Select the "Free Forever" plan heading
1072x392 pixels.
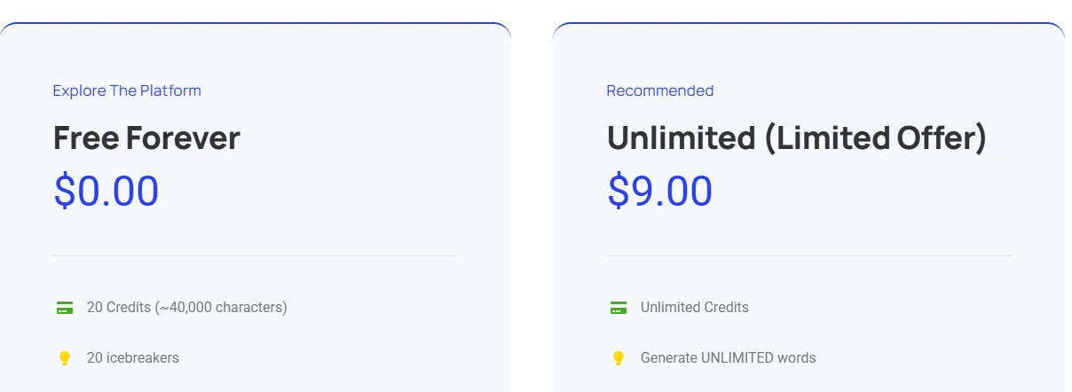146,138
